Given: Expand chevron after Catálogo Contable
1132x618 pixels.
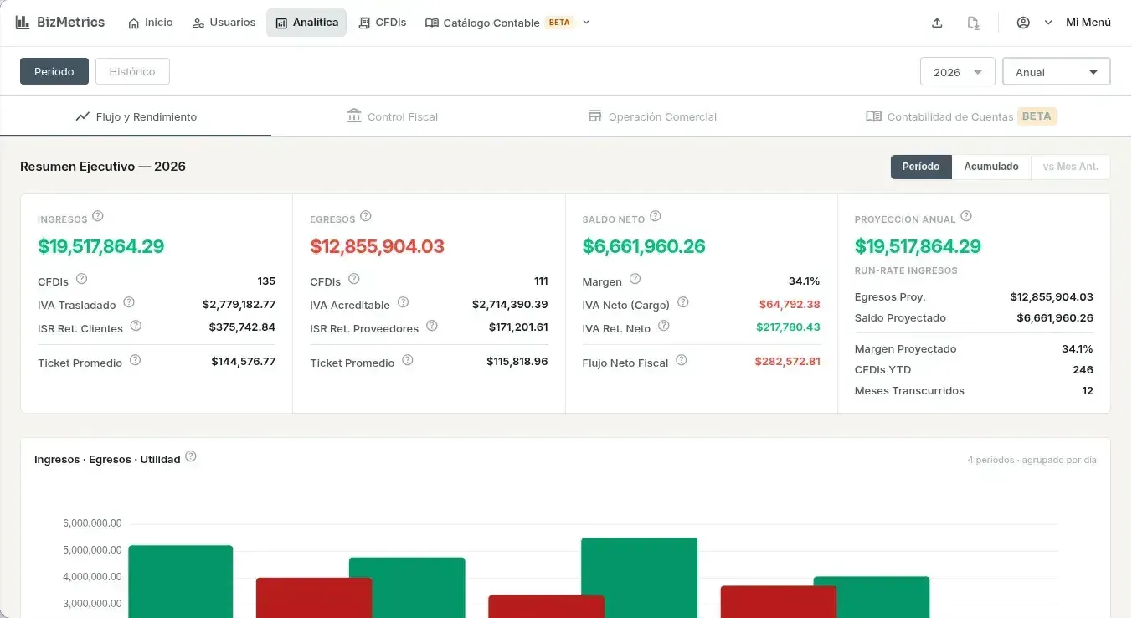Looking at the screenshot, I should click(x=586, y=23).
